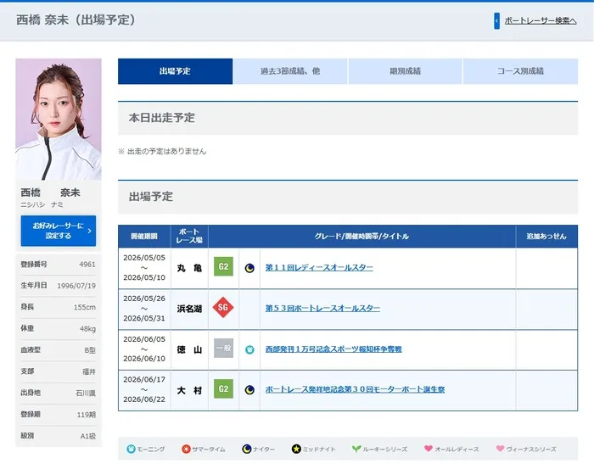This screenshot has width=594, height=469.
Task: Click registration period 119期
Action: pos(87,415)
